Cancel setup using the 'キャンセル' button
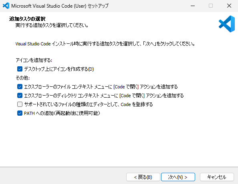The height and width of the screenshot is (184, 238). (217, 177)
